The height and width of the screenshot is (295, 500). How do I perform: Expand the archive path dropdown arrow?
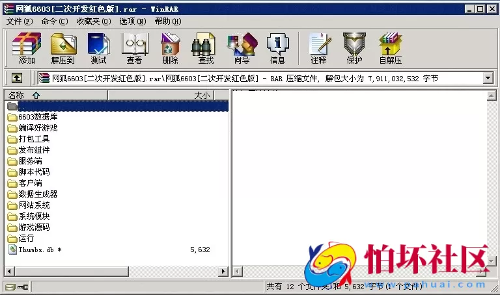pyautogui.click(x=488, y=78)
